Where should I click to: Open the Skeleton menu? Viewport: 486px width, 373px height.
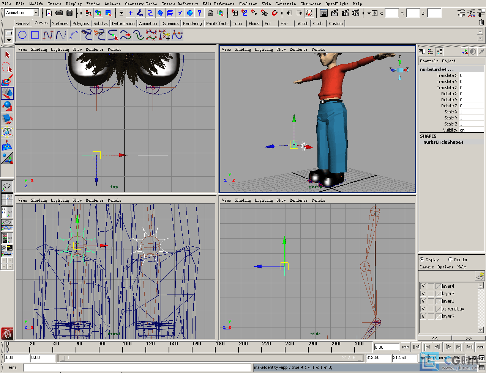[x=248, y=4]
